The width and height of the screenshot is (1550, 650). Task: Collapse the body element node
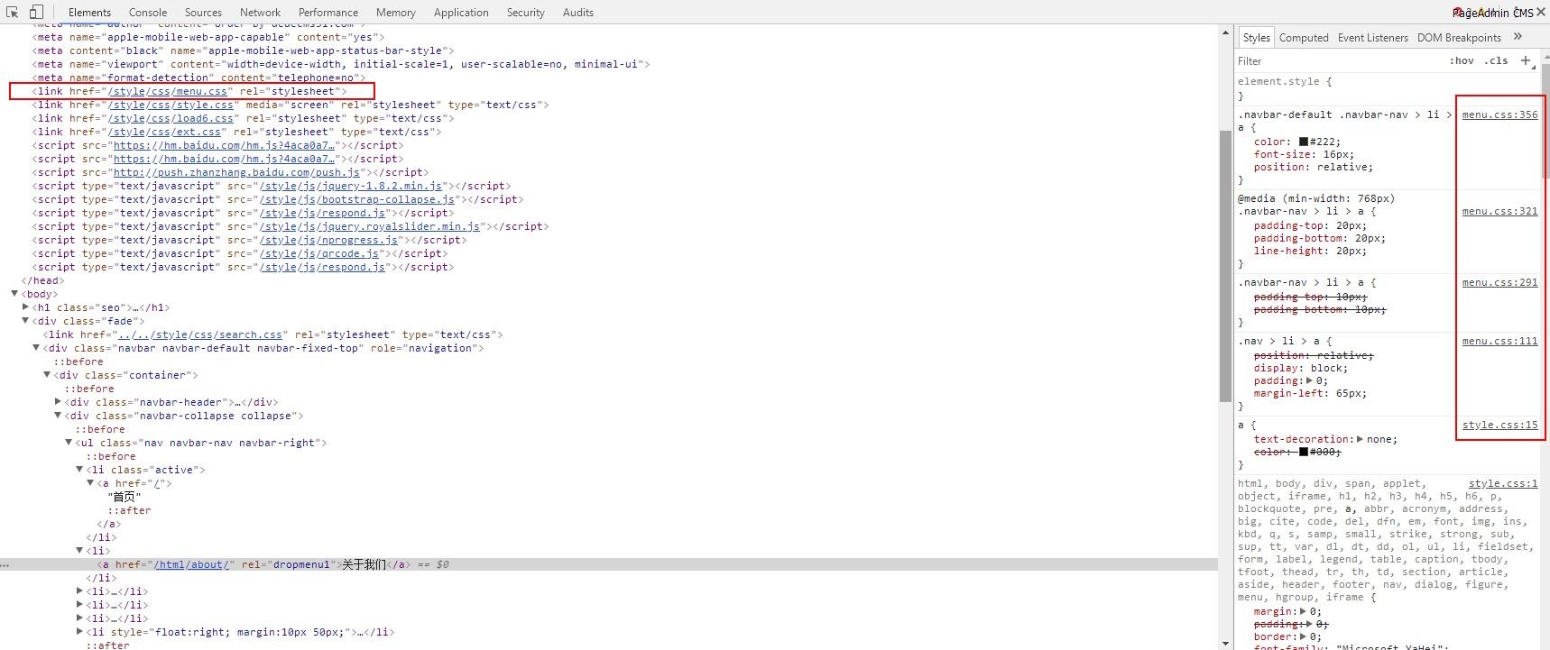14,294
